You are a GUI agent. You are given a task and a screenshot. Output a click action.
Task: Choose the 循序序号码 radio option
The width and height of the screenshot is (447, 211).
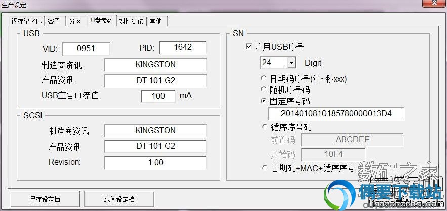click(x=265, y=127)
